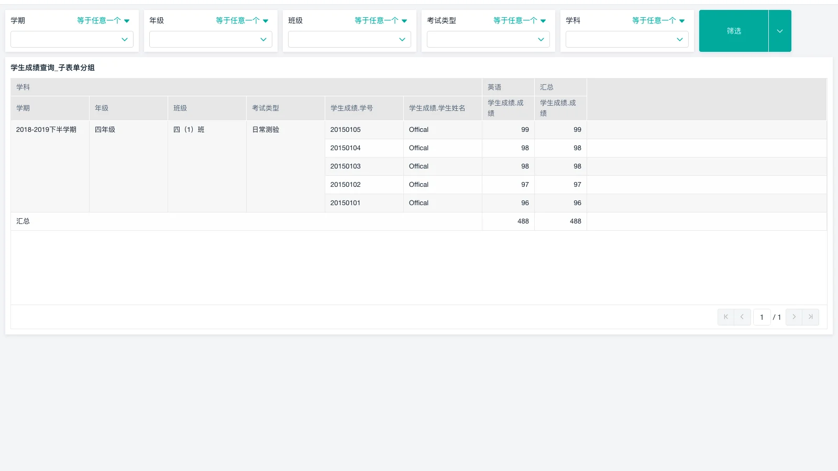838x471 pixels.
Task: Open the 等于任意一个 condition dropdown for 年级
Action: 241,20
